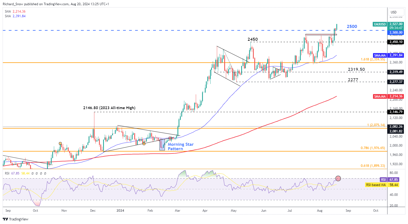Click the 2146.80 (2023 All-time High) annotation
This screenshot has width=408, height=224.
pos(109,108)
